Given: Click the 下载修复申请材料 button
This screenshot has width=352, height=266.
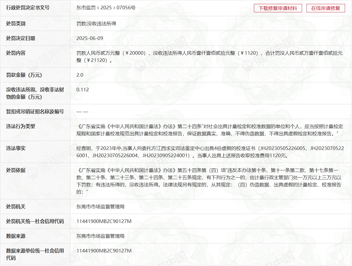Looking at the screenshot, I should click(x=278, y=8).
